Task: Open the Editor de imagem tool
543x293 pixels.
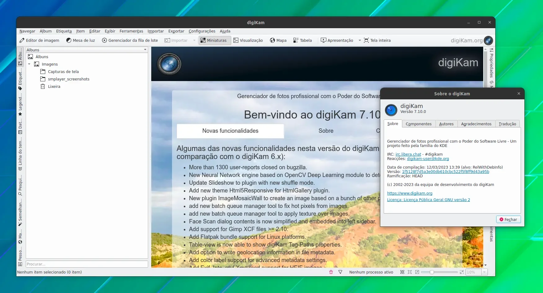Action: tap(39, 41)
